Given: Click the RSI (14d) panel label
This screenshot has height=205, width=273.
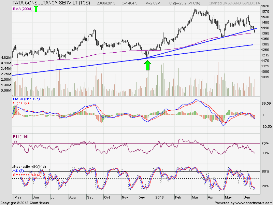Looking at the screenshot, I should (x=20, y=136).
